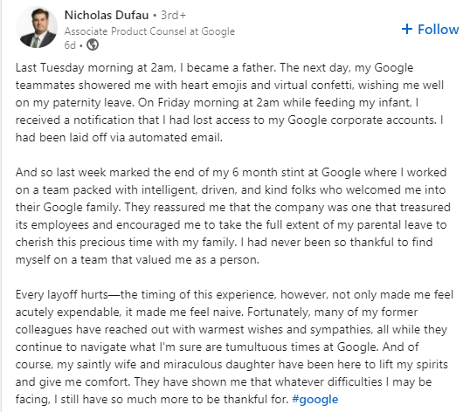Click the plus icon beside Follow
470x412 pixels.
pos(407,29)
